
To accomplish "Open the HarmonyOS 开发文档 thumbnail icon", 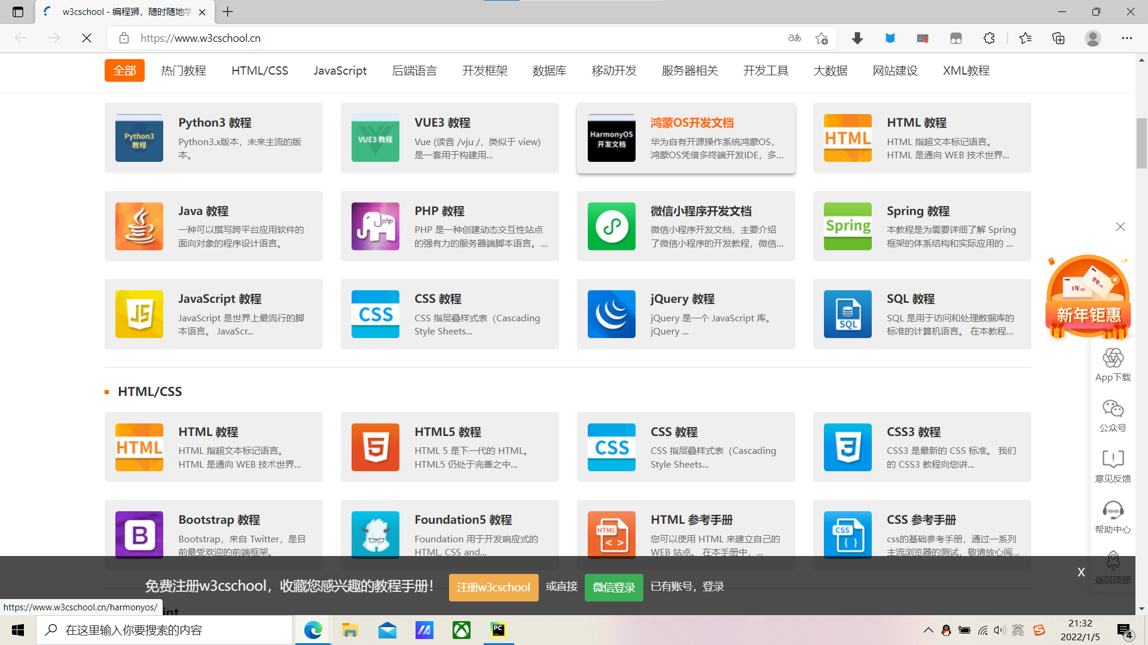I will [x=611, y=138].
